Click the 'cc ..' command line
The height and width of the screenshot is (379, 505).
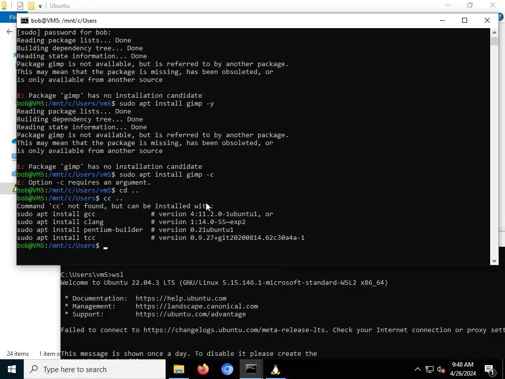tap(113, 198)
